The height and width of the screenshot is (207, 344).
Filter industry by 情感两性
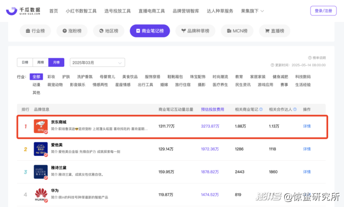tap(100, 85)
